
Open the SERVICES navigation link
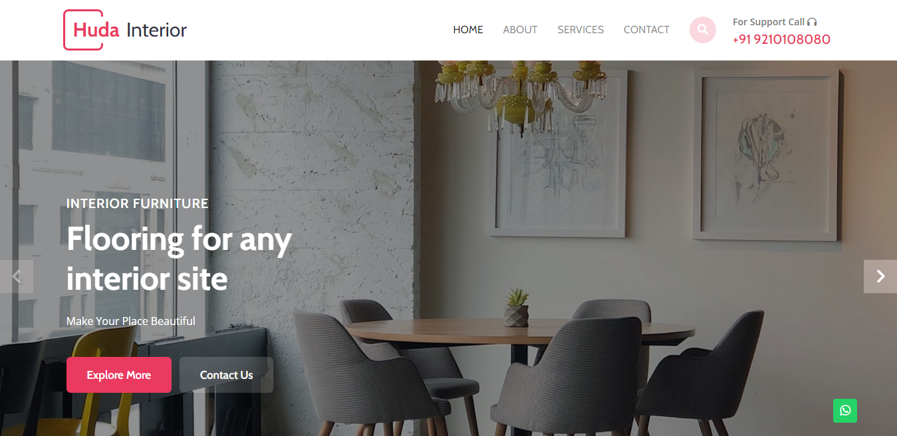[580, 30]
